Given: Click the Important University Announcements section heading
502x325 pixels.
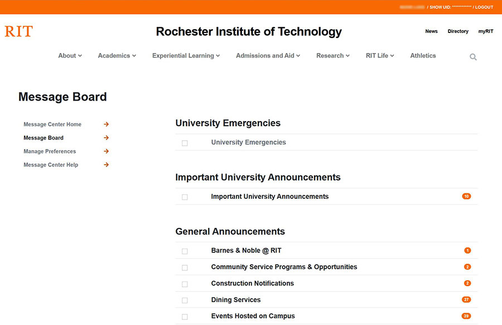Looking at the screenshot, I should (258, 177).
